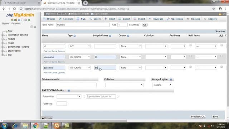Enable A_I checkbox for username column
The image size is (229, 129).
221,56
